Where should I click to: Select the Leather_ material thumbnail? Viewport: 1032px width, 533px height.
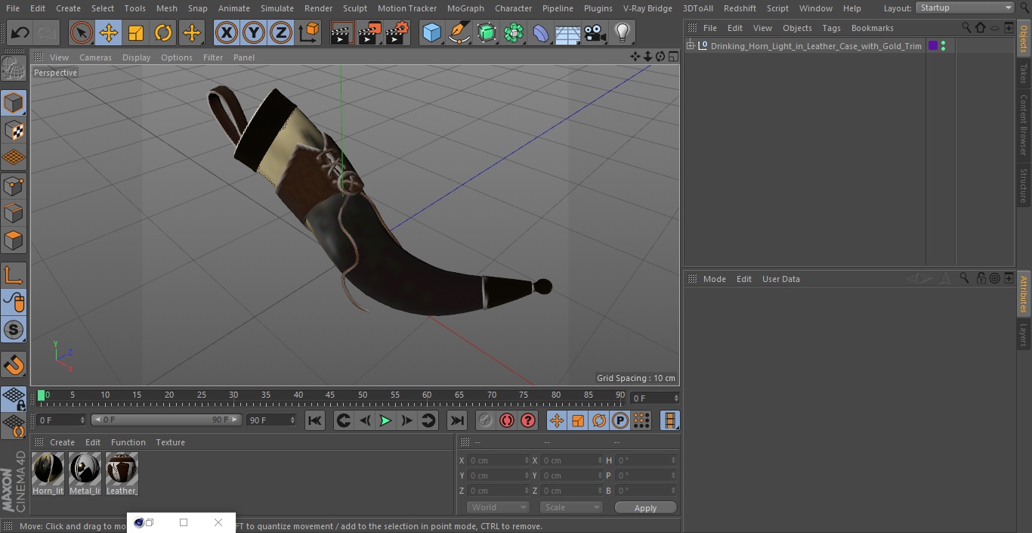(122, 469)
